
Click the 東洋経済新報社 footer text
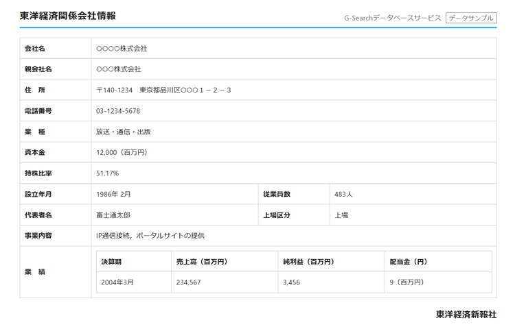pos(466,315)
